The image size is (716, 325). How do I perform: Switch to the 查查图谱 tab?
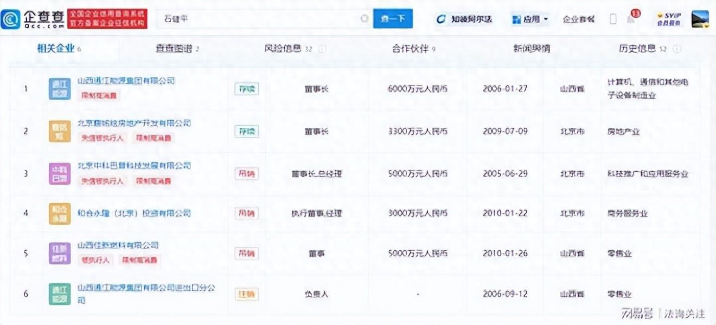coord(178,49)
